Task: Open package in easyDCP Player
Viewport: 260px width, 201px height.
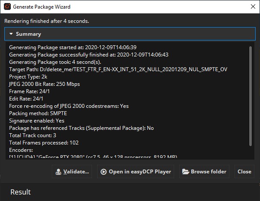Action: (x=135, y=172)
